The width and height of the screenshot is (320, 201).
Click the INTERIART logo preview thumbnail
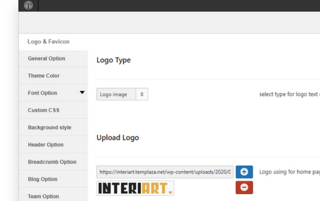coord(135,188)
